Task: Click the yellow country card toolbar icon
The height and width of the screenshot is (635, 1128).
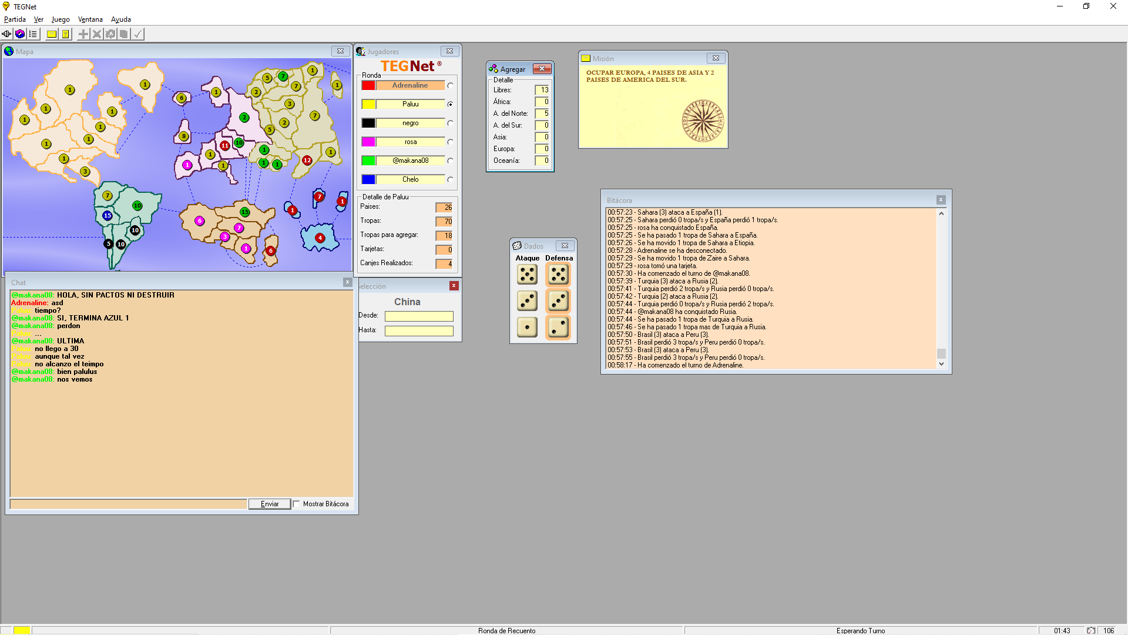Action: 66,34
